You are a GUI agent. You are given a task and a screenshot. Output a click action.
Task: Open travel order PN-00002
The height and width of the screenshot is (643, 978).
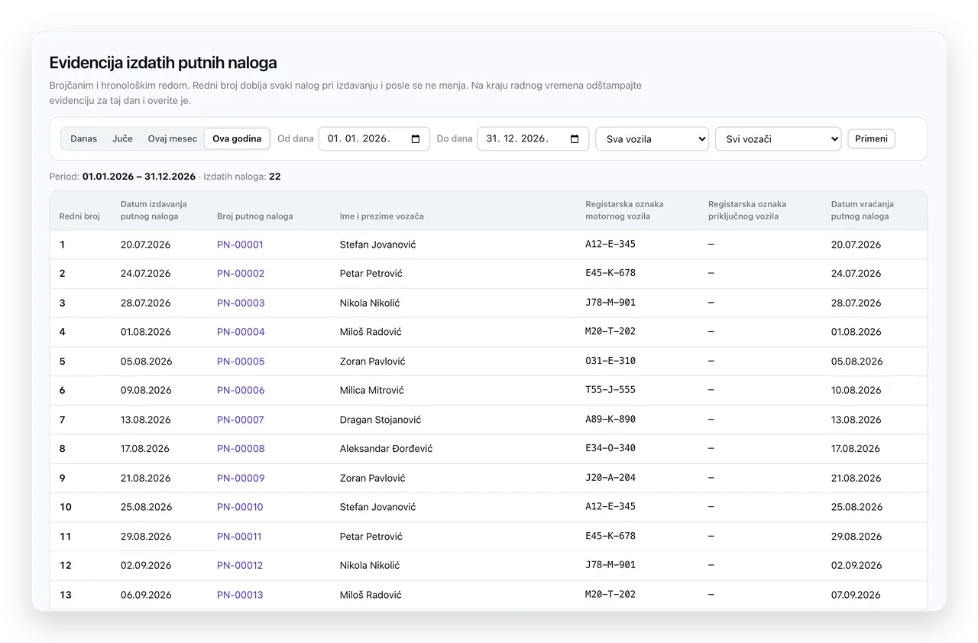(x=241, y=274)
